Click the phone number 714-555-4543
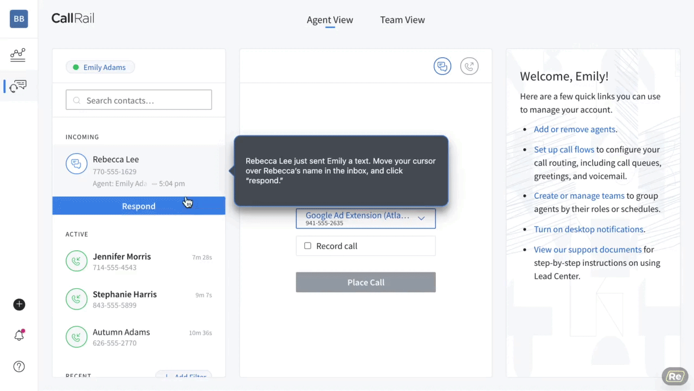The width and height of the screenshot is (694, 391). tap(114, 268)
